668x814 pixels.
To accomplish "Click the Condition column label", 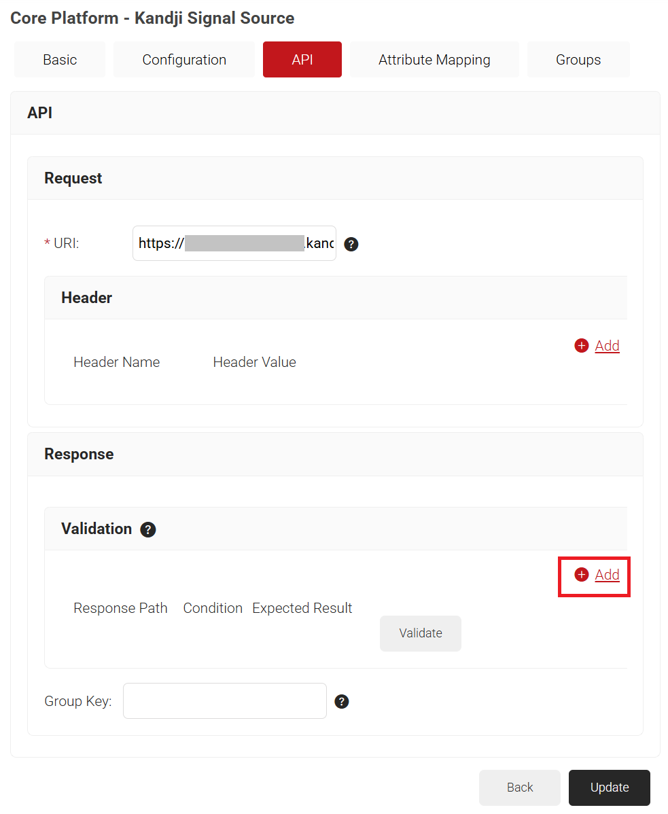I will 213,608.
